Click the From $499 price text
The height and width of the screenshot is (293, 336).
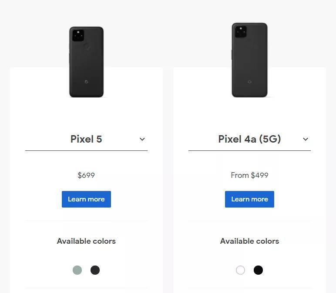249,175
